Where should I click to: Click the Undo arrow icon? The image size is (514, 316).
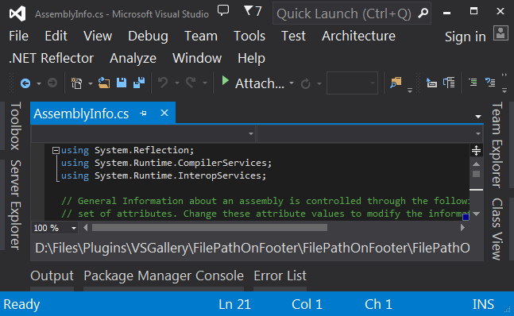pos(163,83)
